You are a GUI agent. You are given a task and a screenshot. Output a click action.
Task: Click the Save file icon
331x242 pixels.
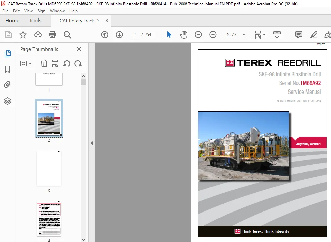click(x=8, y=35)
